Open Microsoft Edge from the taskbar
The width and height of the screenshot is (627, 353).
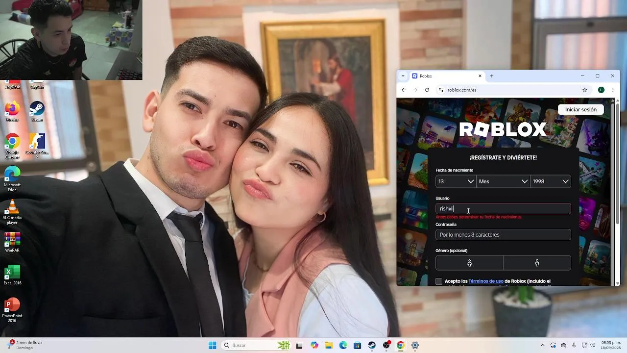click(343, 345)
